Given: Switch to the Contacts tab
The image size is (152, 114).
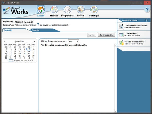Looking at the screenshot, I should [35, 30].
